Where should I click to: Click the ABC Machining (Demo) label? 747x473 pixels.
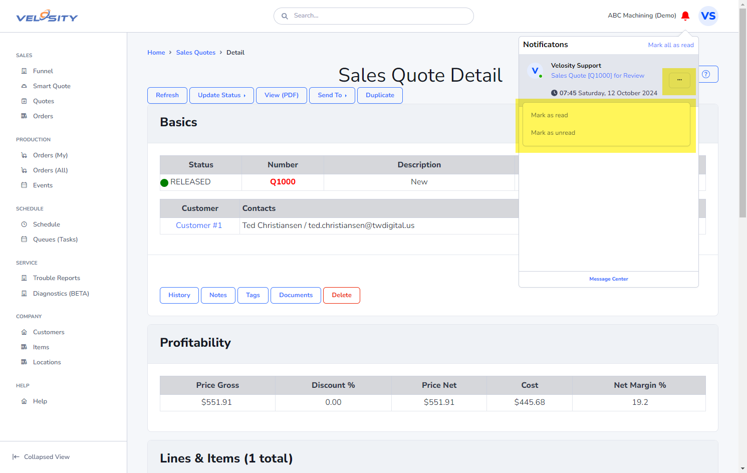point(642,16)
